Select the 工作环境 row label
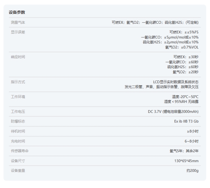210x188 pixels. (18, 96)
